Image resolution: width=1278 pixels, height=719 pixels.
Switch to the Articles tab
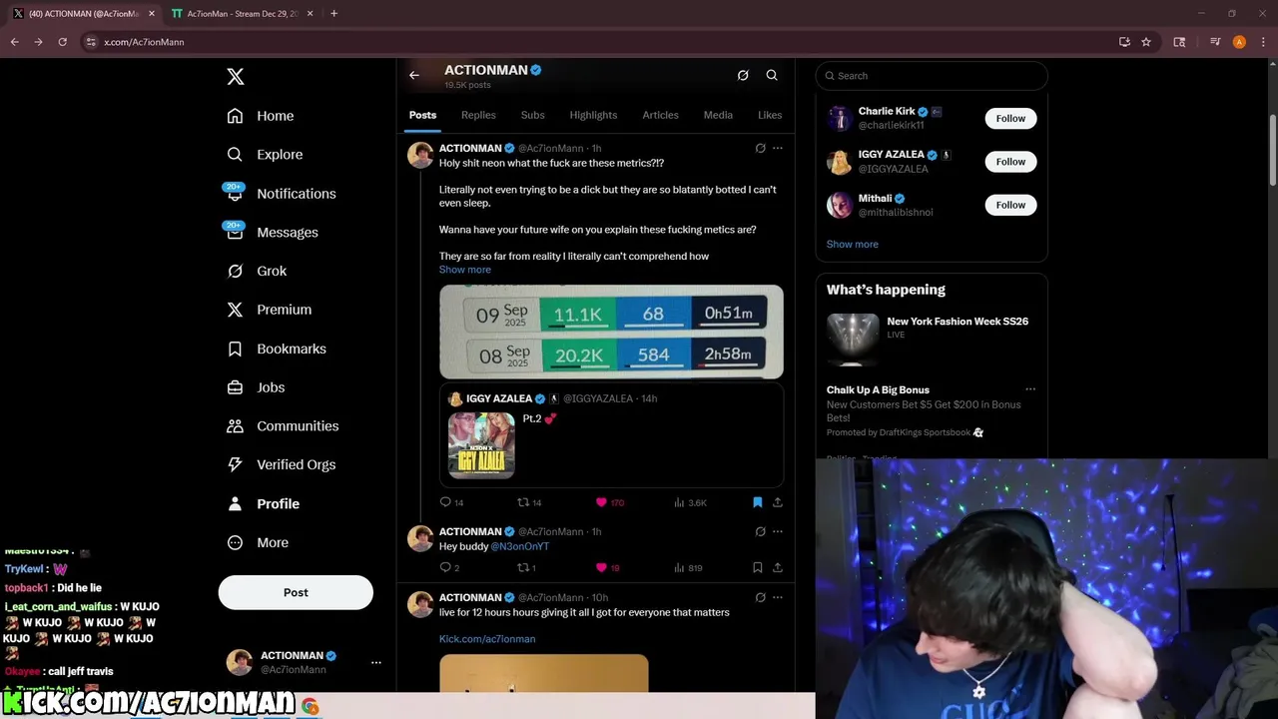coord(660,115)
